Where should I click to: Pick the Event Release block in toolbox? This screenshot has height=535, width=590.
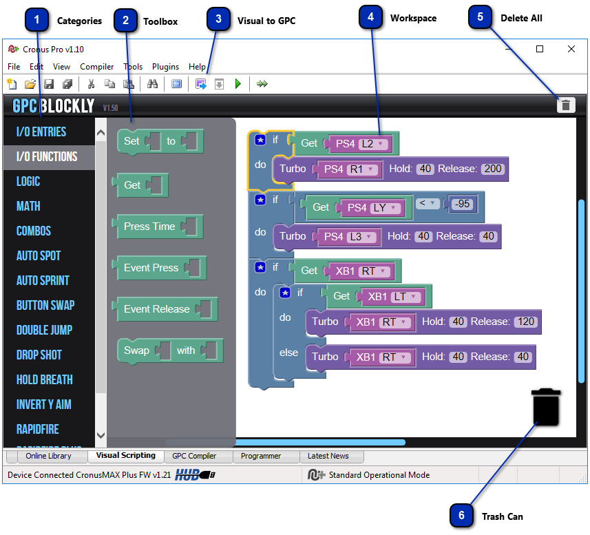point(165,309)
